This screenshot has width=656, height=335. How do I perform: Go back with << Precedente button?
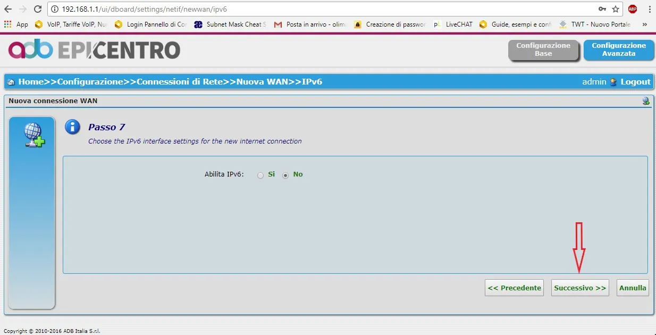point(514,288)
